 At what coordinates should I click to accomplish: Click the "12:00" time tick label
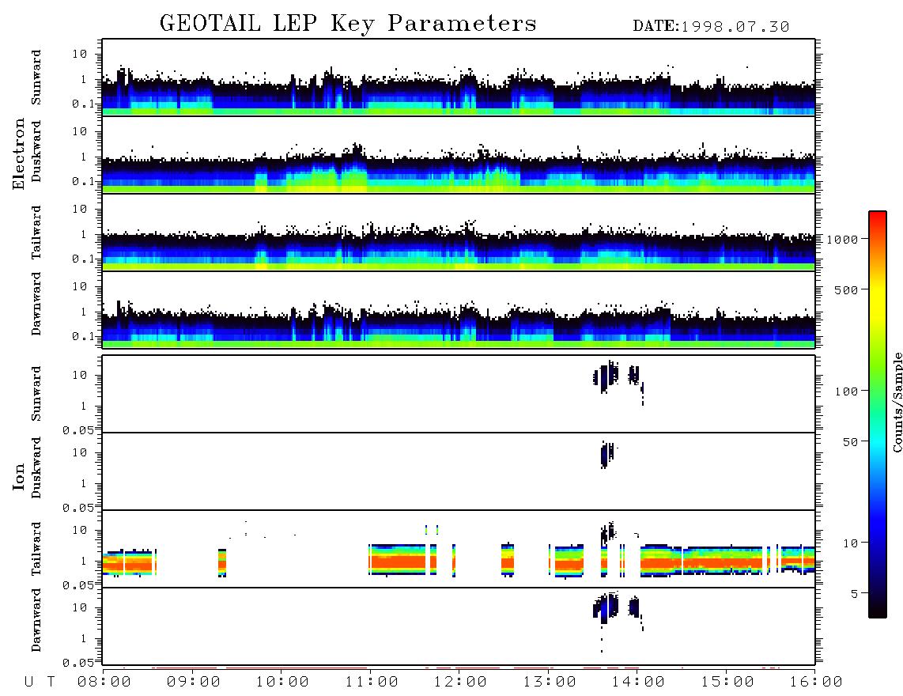[x=460, y=683]
